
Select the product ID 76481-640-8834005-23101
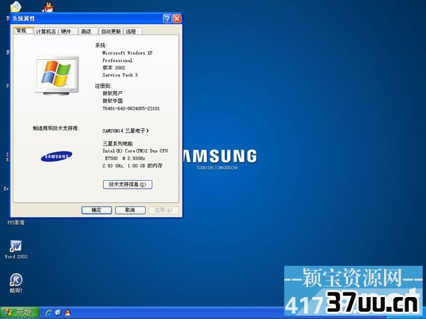131,108
